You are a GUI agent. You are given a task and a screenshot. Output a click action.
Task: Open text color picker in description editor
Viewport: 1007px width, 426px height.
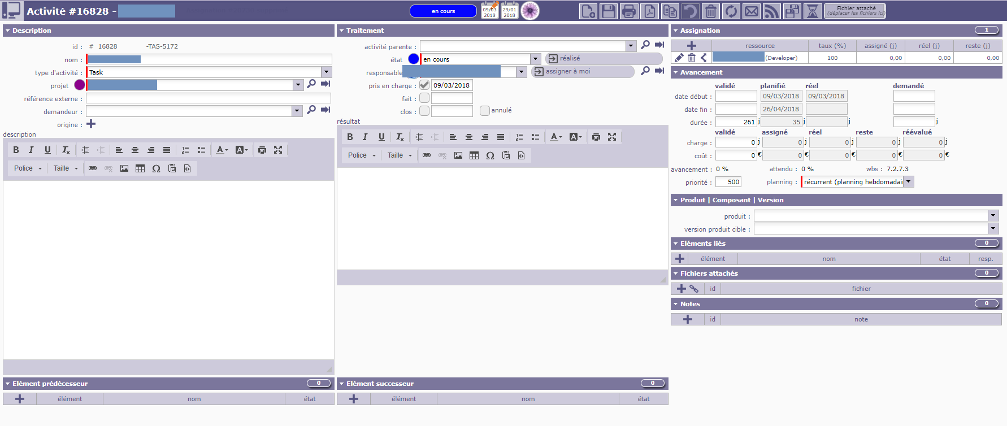(x=222, y=150)
